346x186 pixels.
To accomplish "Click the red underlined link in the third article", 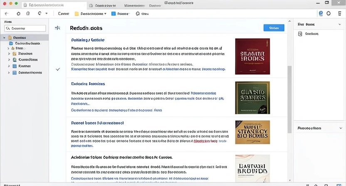I will tap(205, 141).
